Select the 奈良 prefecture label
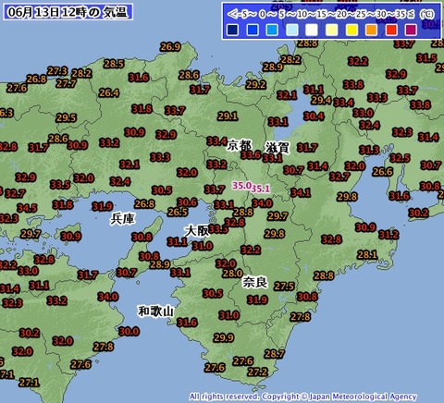This screenshot has height=403, width=444. [254, 282]
